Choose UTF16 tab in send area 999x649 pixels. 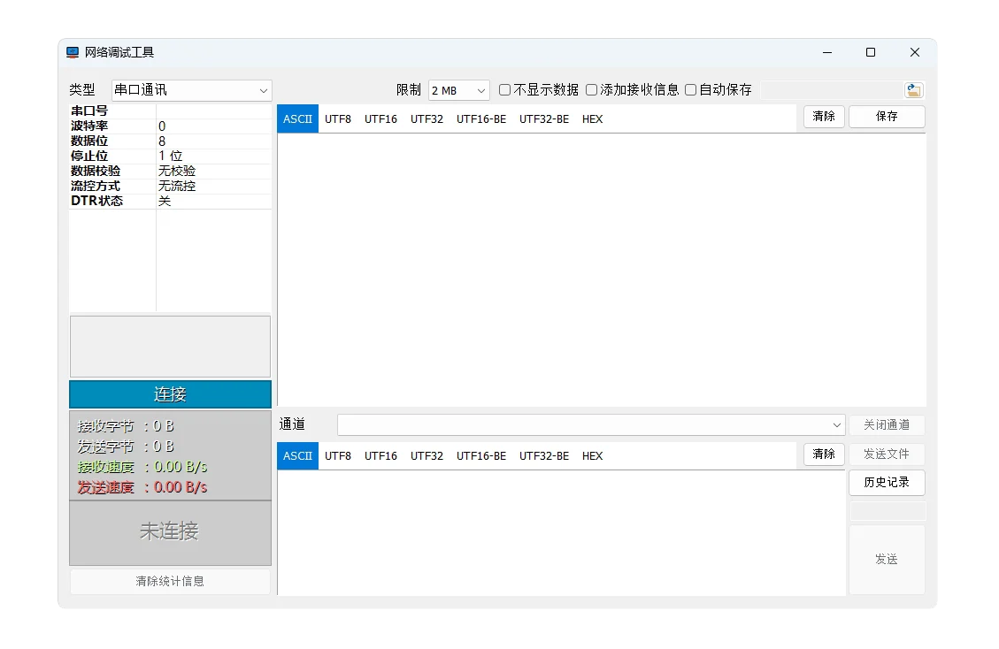pyautogui.click(x=381, y=456)
